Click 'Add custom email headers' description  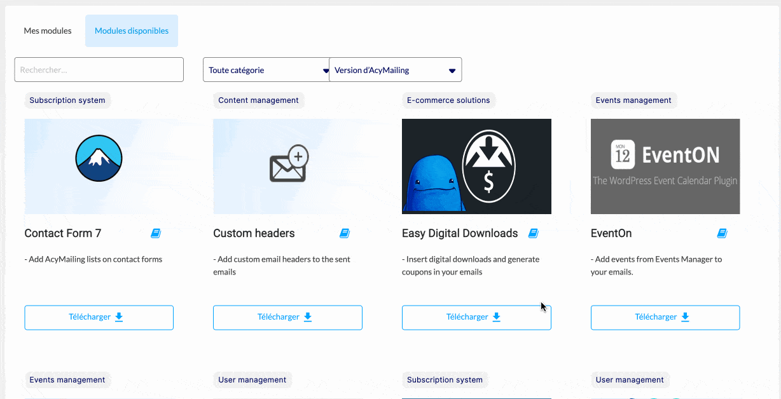pyautogui.click(x=282, y=266)
